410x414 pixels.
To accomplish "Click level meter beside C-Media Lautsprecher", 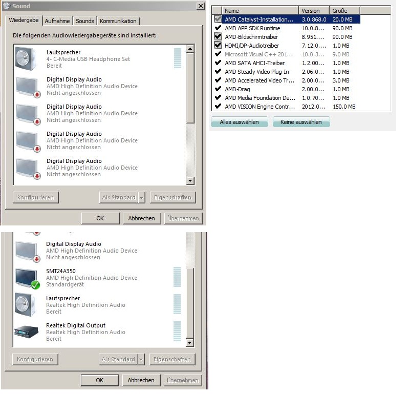I will point(178,58).
